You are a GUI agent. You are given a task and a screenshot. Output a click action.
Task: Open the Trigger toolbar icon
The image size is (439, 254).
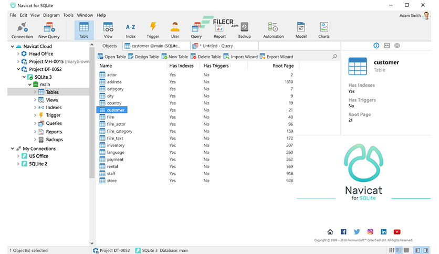coord(153,30)
